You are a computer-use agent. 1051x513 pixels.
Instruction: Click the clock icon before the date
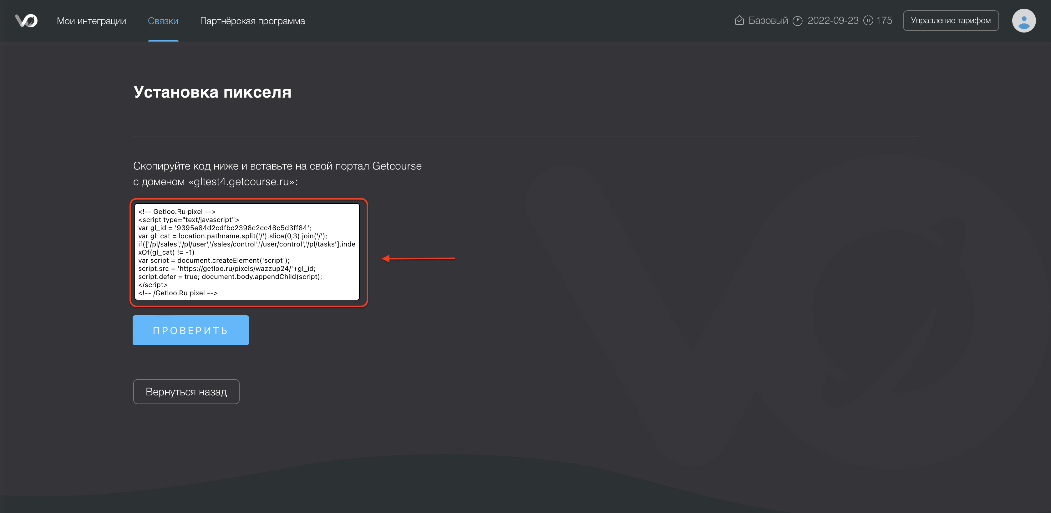click(797, 20)
